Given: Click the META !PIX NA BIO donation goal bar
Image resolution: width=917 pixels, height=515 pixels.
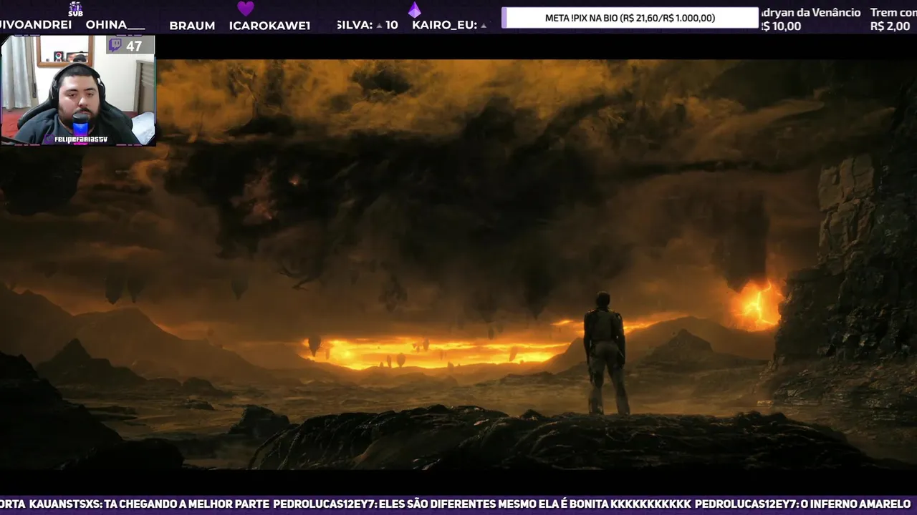Looking at the screenshot, I should (630, 18).
